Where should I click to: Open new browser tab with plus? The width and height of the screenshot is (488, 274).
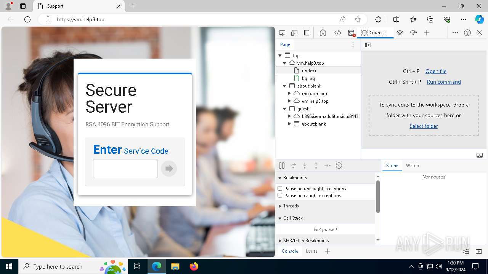133,6
